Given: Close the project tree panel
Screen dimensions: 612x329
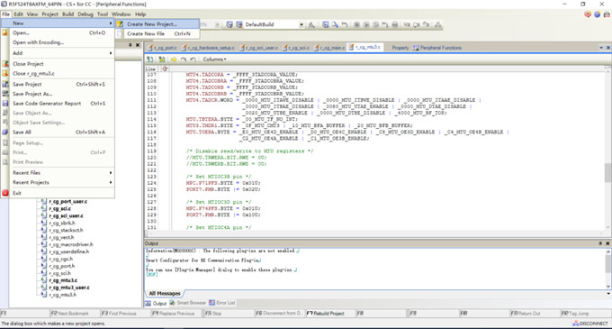Looking at the screenshot, I should coord(138,45).
